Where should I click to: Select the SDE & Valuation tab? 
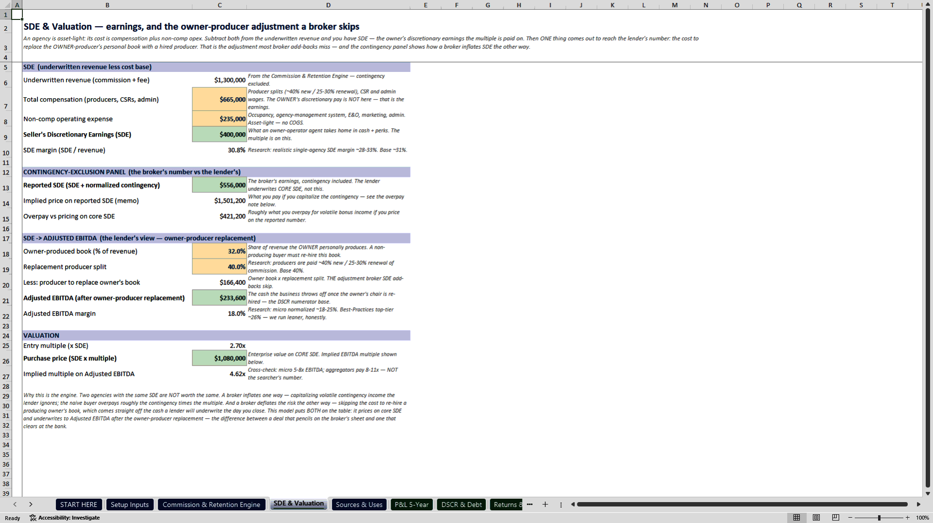(298, 504)
